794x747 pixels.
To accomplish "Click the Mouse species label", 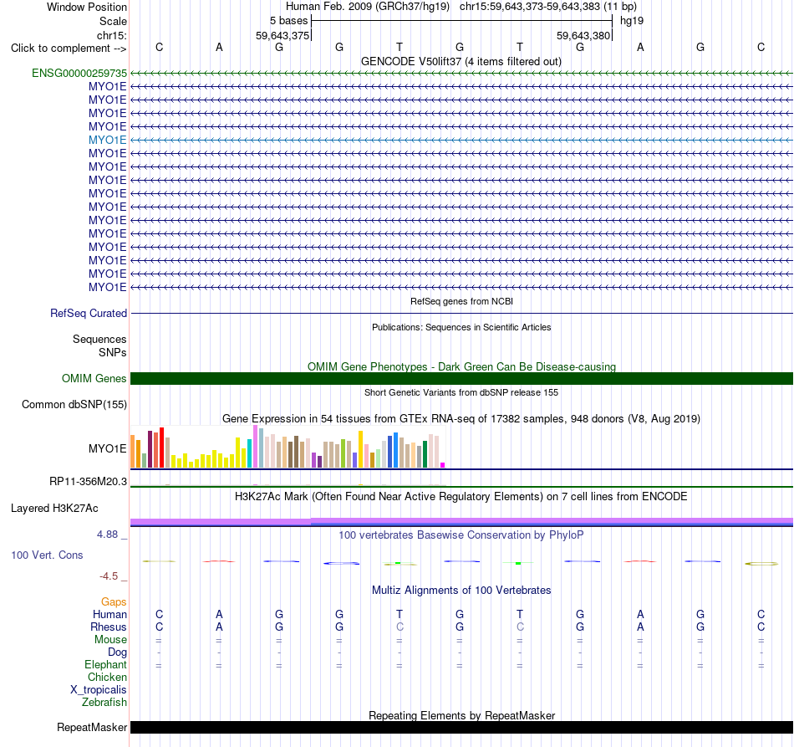I will click(111, 640).
